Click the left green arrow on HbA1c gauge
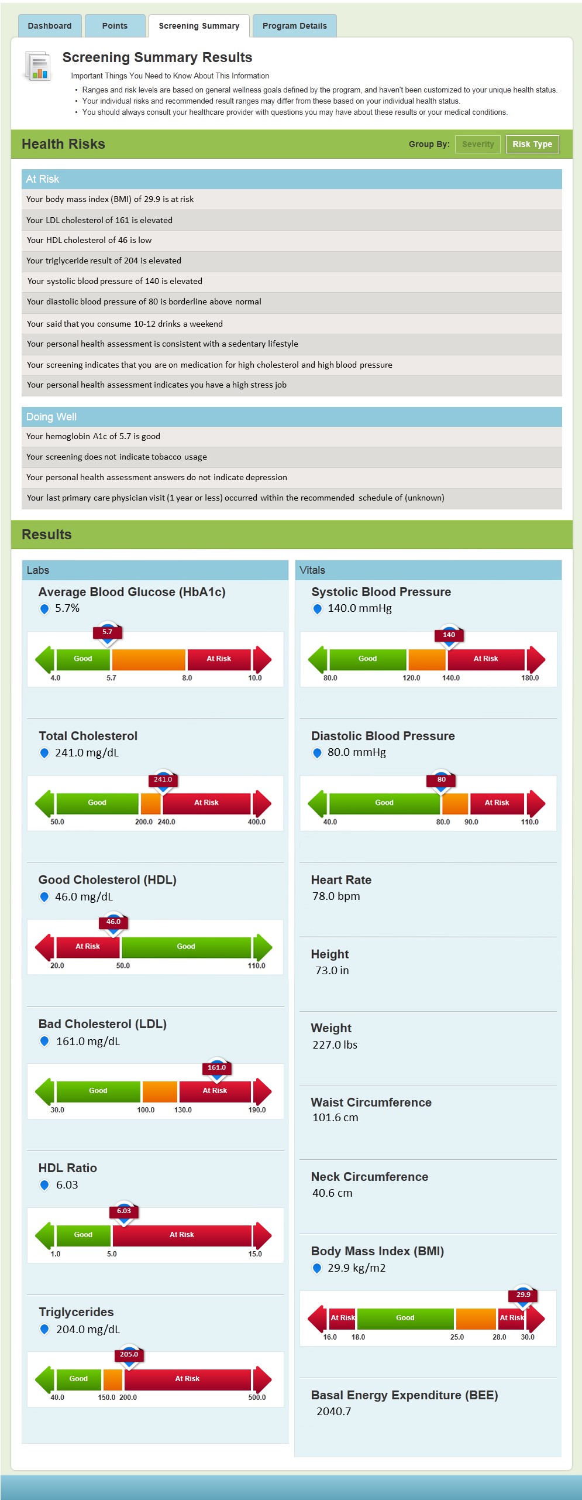Image resolution: width=582 pixels, height=1500 pixels. (44, 659)
